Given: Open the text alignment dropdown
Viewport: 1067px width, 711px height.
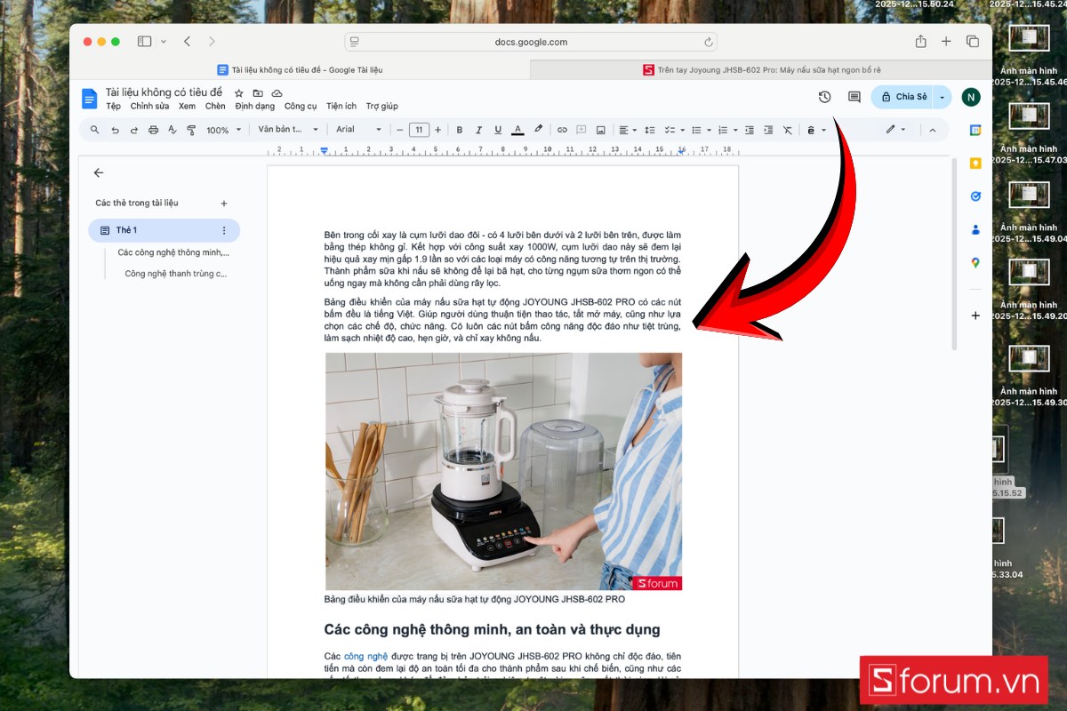Looking at the screenshot, I should [628, 130].
